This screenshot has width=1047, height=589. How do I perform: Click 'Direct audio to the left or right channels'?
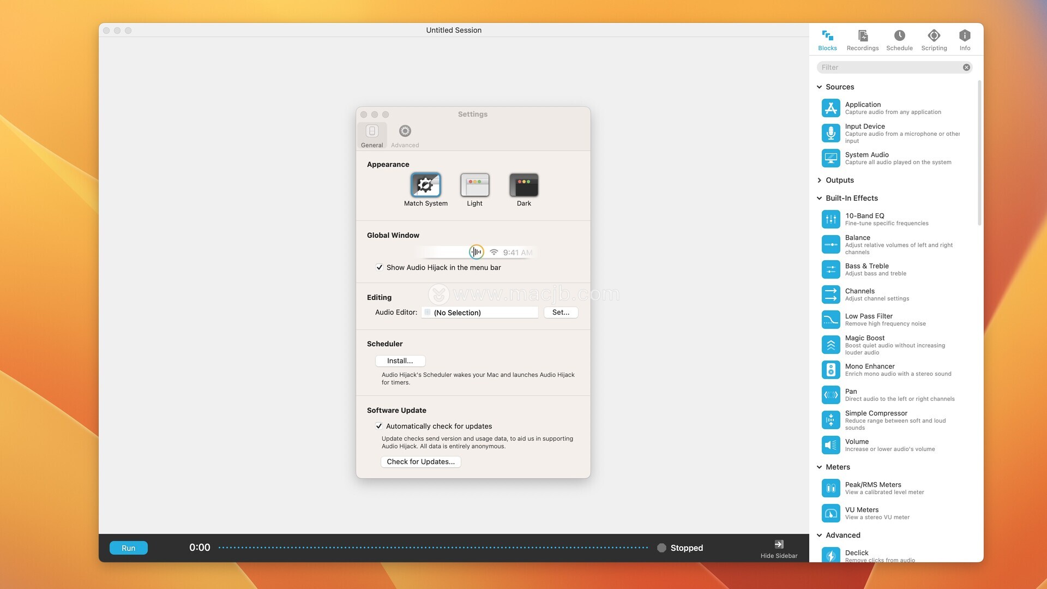click(x=900, y=399)
